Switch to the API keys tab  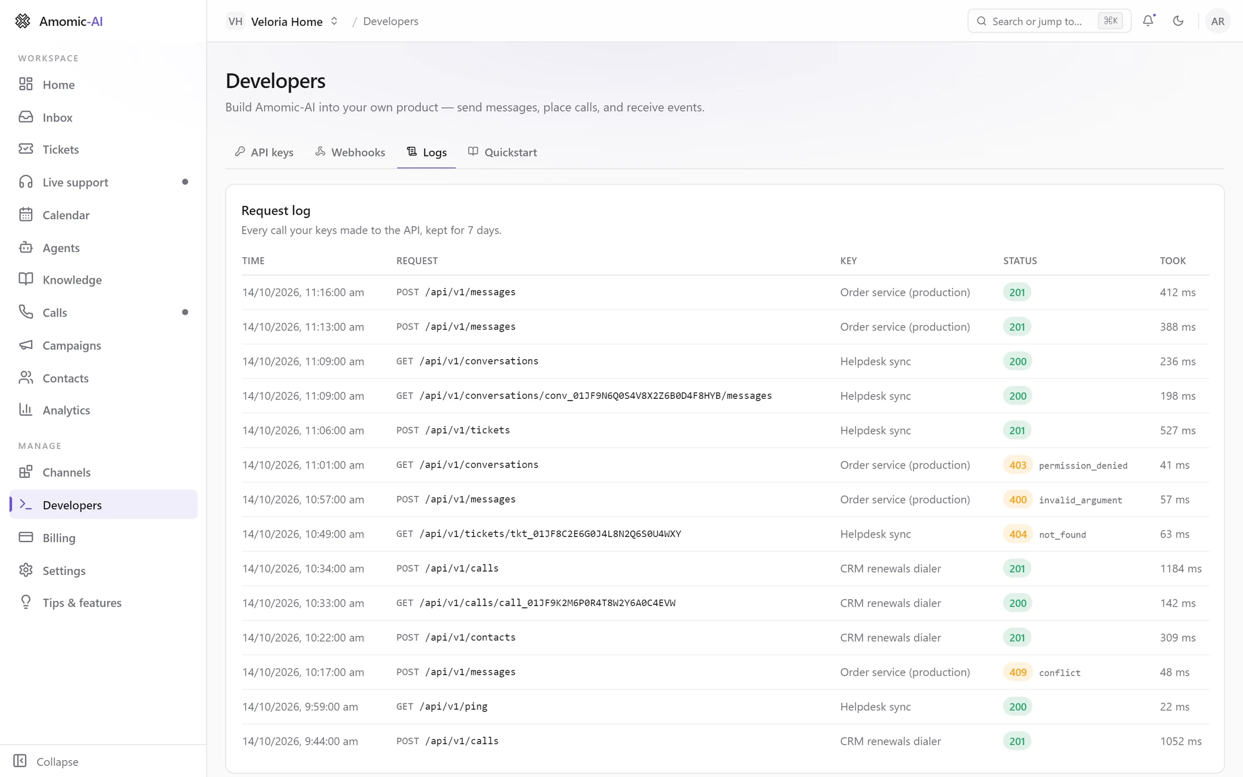[x=264, y=152]
